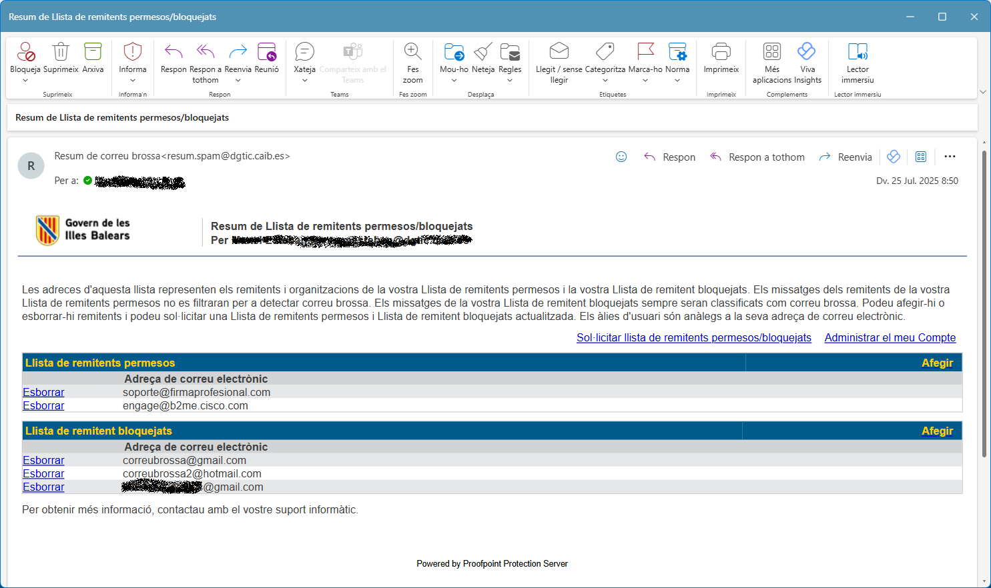Screen dimensions: 991x588
Task: Click the Regles icon
Action: [510, 52]
